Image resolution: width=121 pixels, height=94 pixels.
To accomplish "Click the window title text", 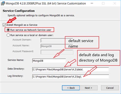I will pos(46,4).
